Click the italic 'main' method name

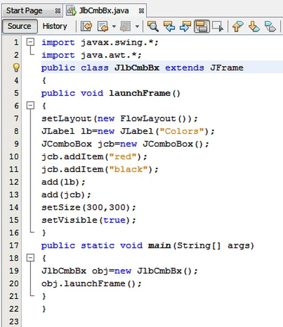click(x=159, y=246)
